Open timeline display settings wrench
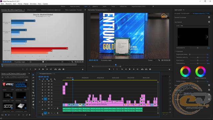Screen dimensions: 213x120 coord(55,79)
